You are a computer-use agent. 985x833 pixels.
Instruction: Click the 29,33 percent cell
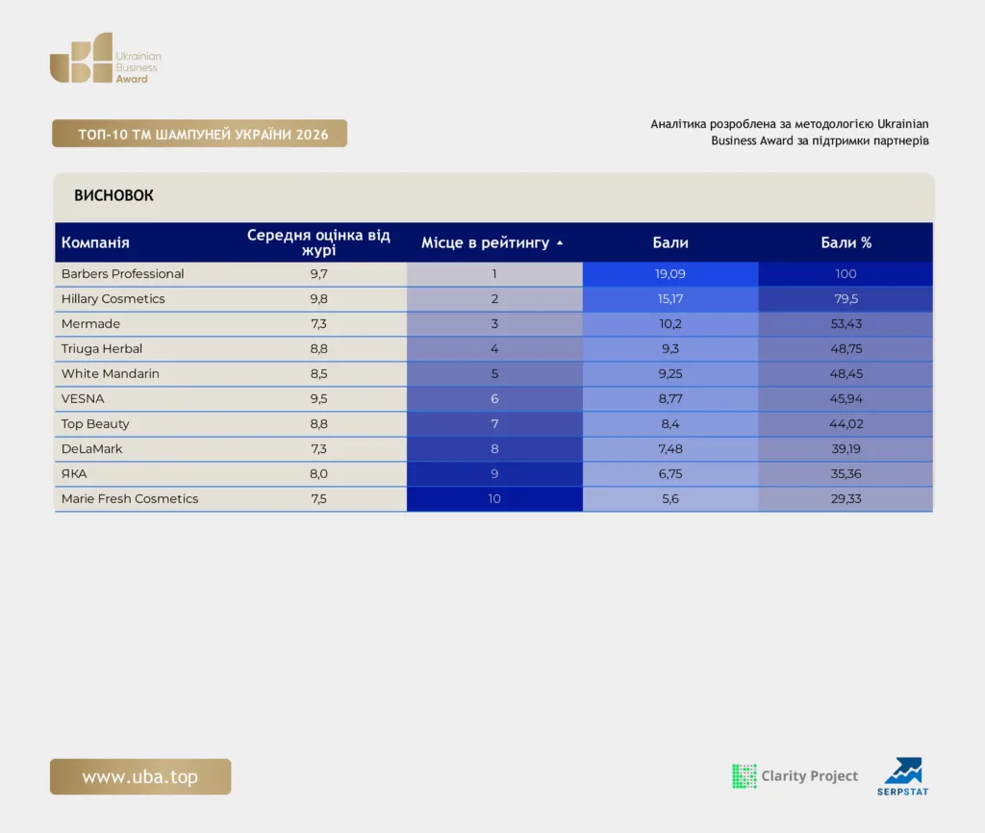(x=846, y=499)
